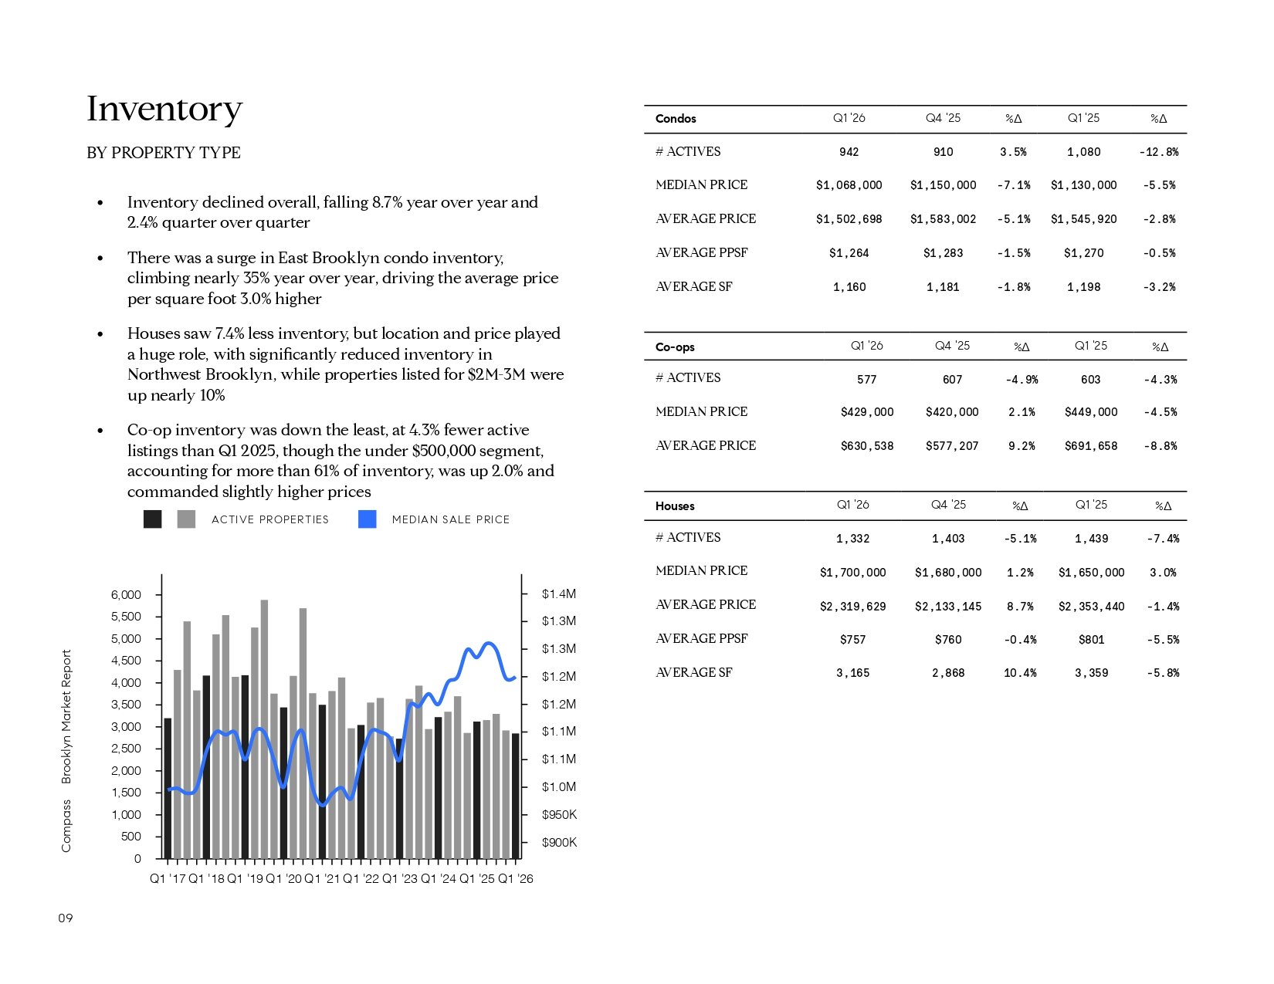Select the Condos table header label
Screen dimensions: 1274x984
(x=676, y=119)
